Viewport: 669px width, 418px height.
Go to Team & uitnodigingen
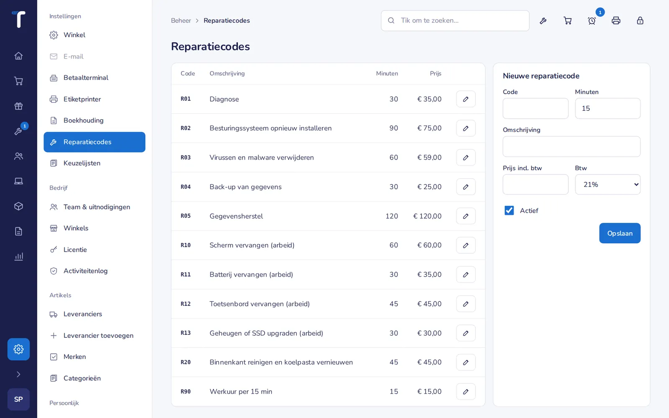[94, 207]
